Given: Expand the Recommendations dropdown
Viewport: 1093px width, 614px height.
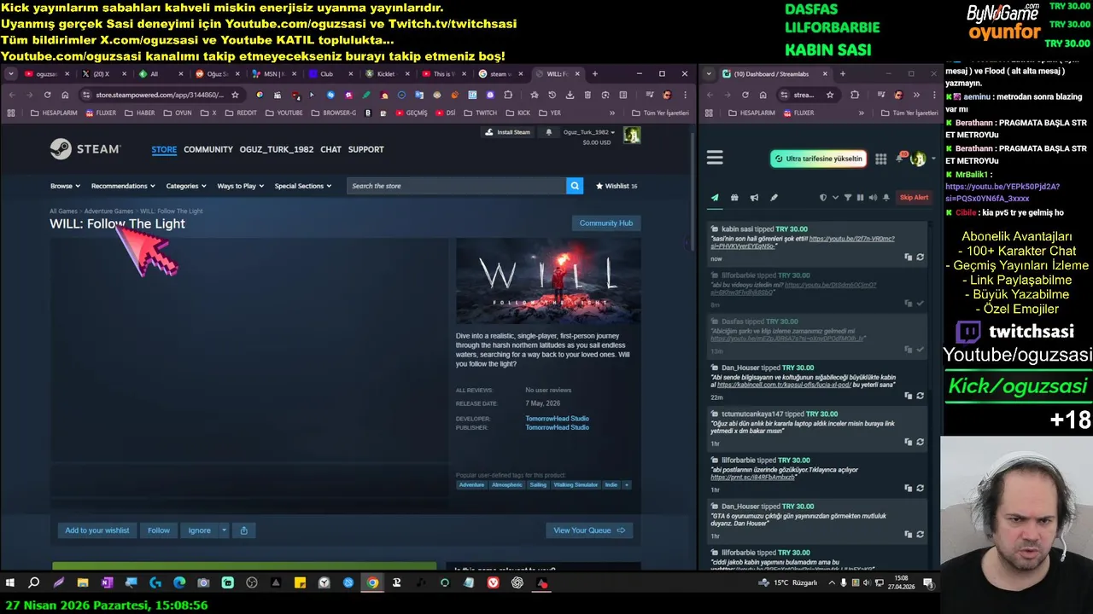Looking at the screenshot, I should (123, 186).
